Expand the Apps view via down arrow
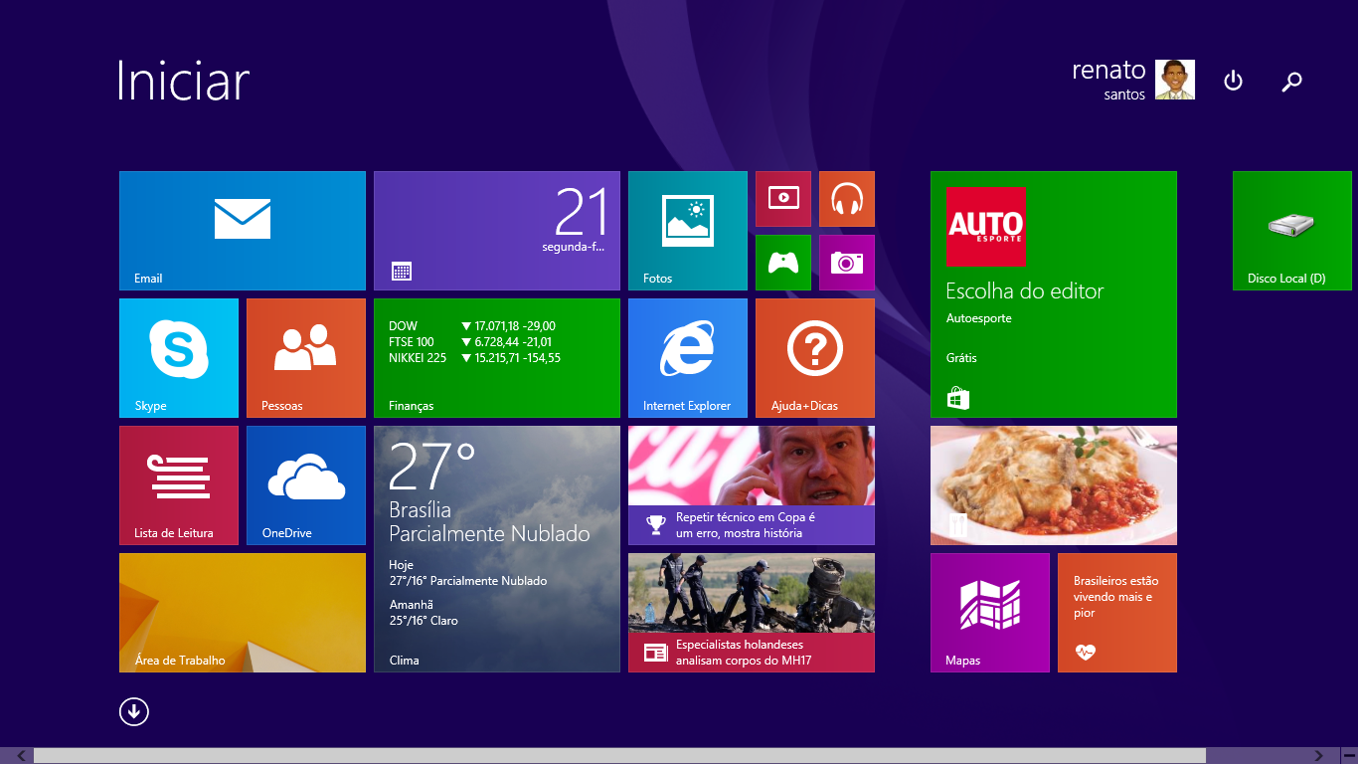 (134, 711)
